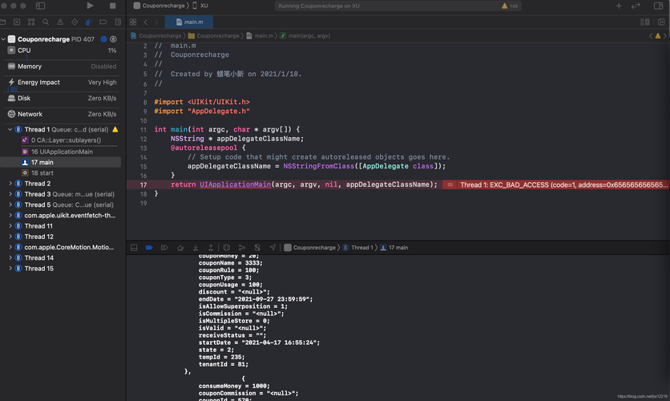
Task: Open the symbol navigator icon
Action: [x=31, y=22]
